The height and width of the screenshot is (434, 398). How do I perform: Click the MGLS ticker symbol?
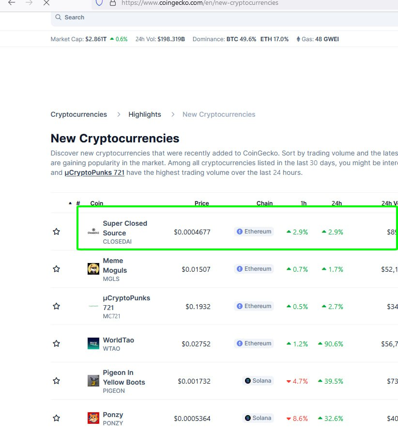pos(111,279)
